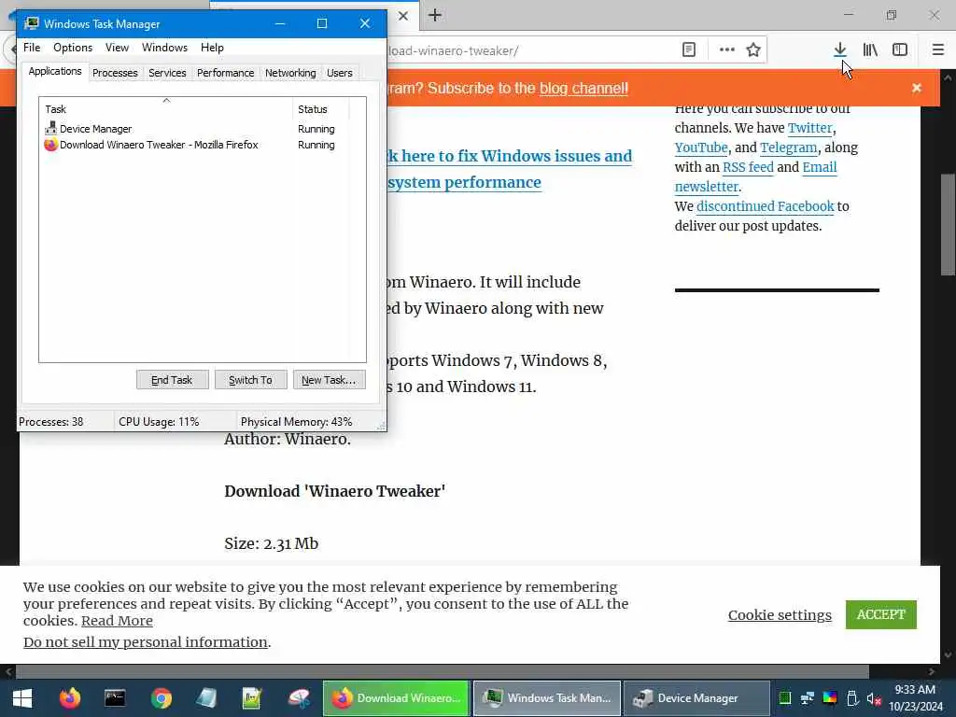Toggle Firefox sidebar icon
The height and width of the screenshot is (717, 956).
(x=900, y=50)
